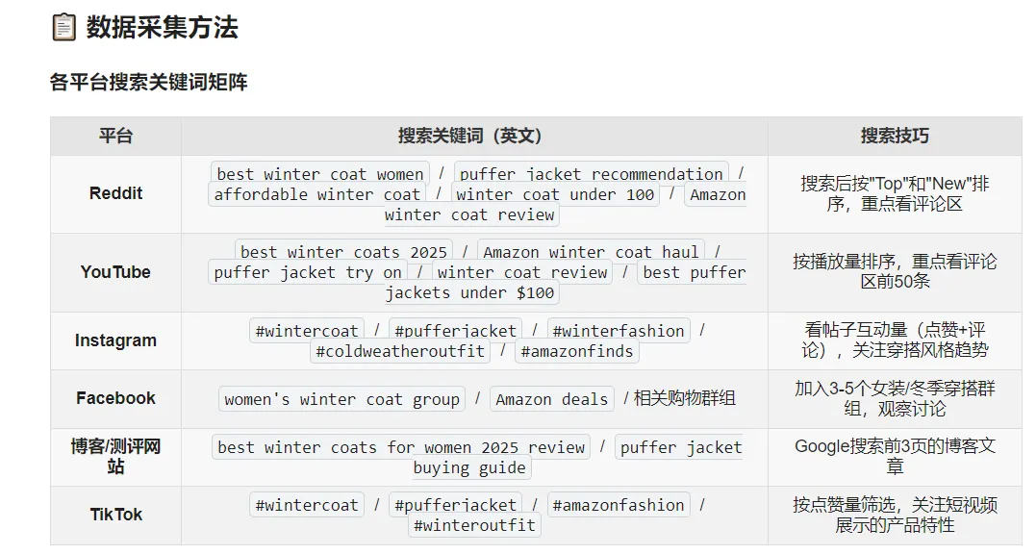Click the 'winter coat under 100' keyword tag

555,194
